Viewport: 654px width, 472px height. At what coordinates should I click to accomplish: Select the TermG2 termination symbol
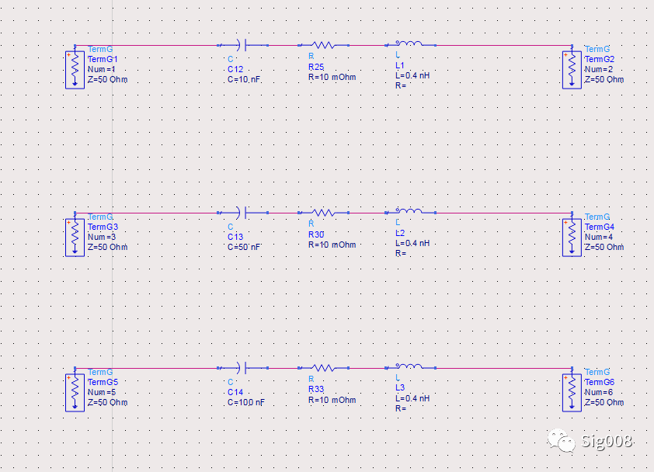click(572, 69)
